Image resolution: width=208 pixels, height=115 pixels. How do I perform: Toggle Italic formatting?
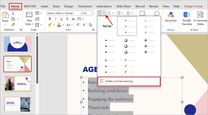56,19
